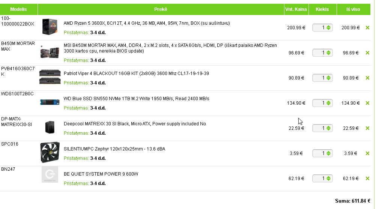Select model code SPC016

click(10, 144)
